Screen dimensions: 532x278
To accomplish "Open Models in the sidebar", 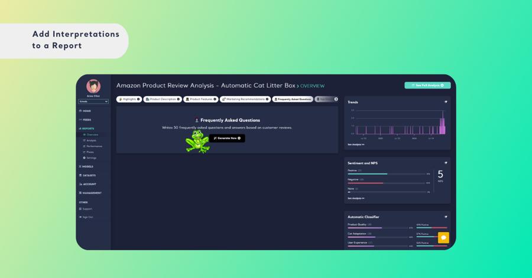I will click(86, 166).
